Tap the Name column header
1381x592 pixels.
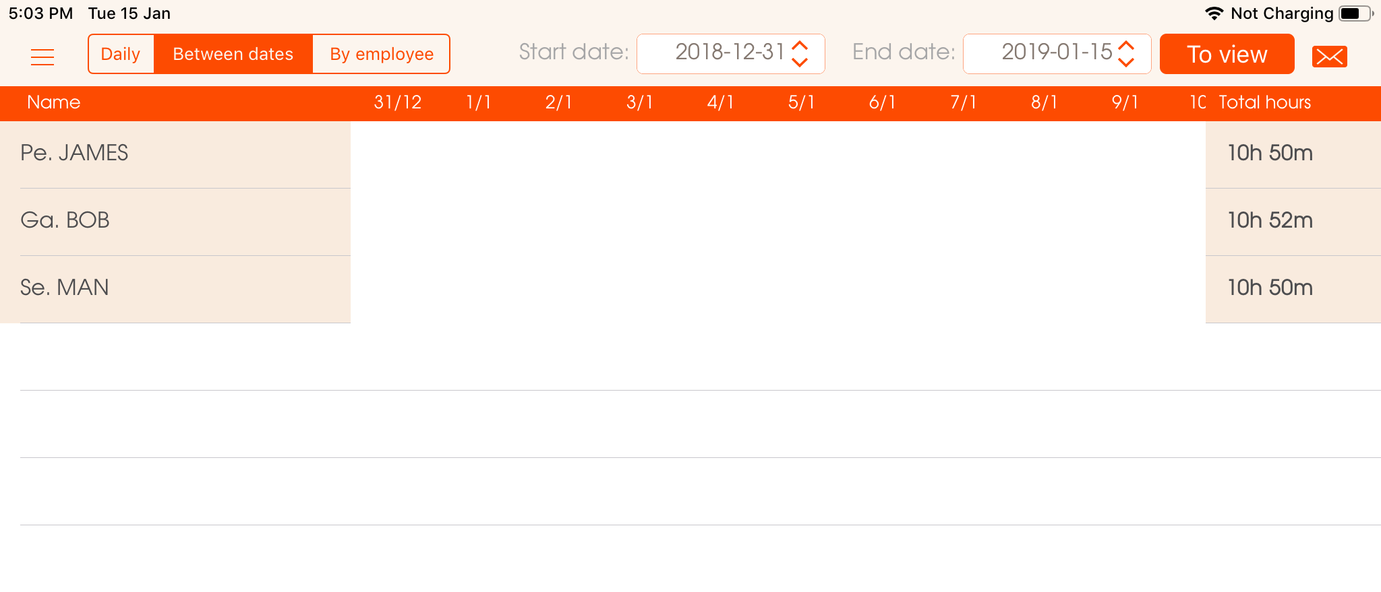(x=54, y=102)
